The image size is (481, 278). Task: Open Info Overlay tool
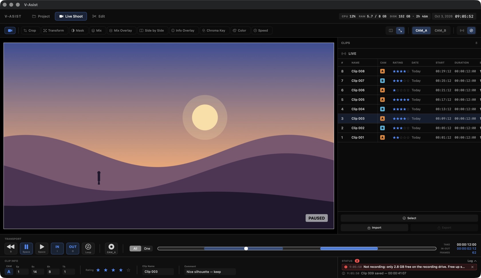click(x=183, y=30)
